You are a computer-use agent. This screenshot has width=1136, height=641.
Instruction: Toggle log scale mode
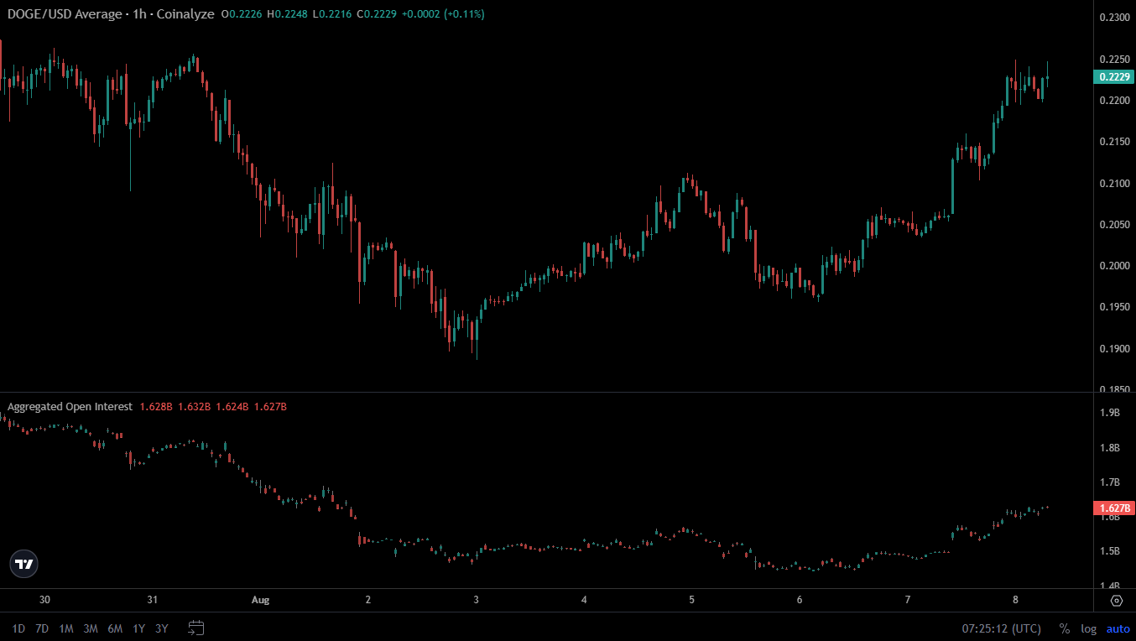coord(1088,628)
